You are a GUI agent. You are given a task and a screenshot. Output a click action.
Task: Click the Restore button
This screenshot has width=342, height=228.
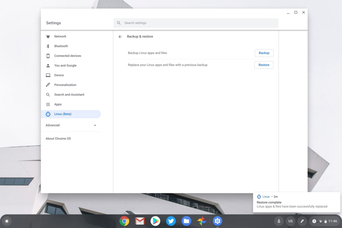(x=264, y=65)
